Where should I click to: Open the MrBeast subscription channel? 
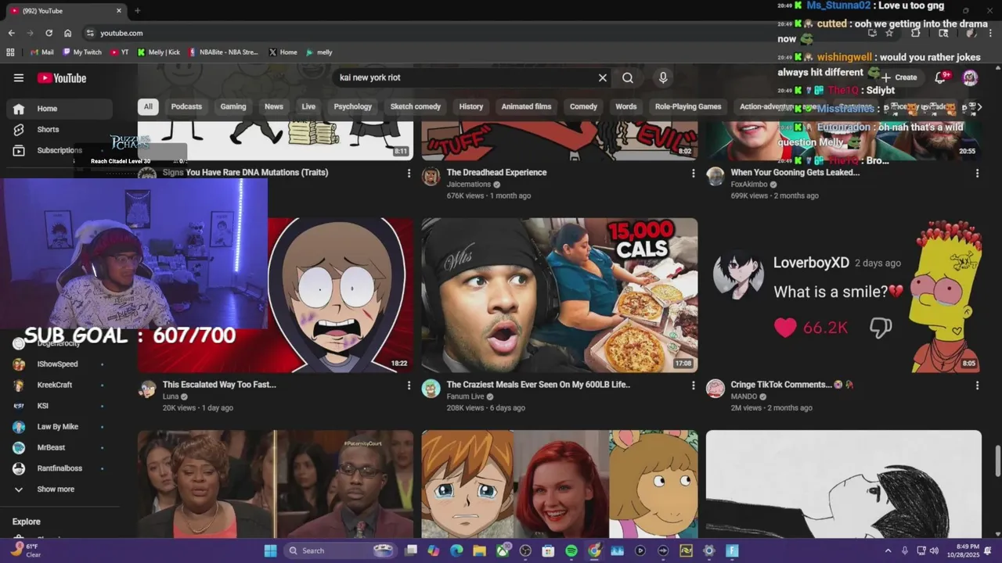pos(59,448)
